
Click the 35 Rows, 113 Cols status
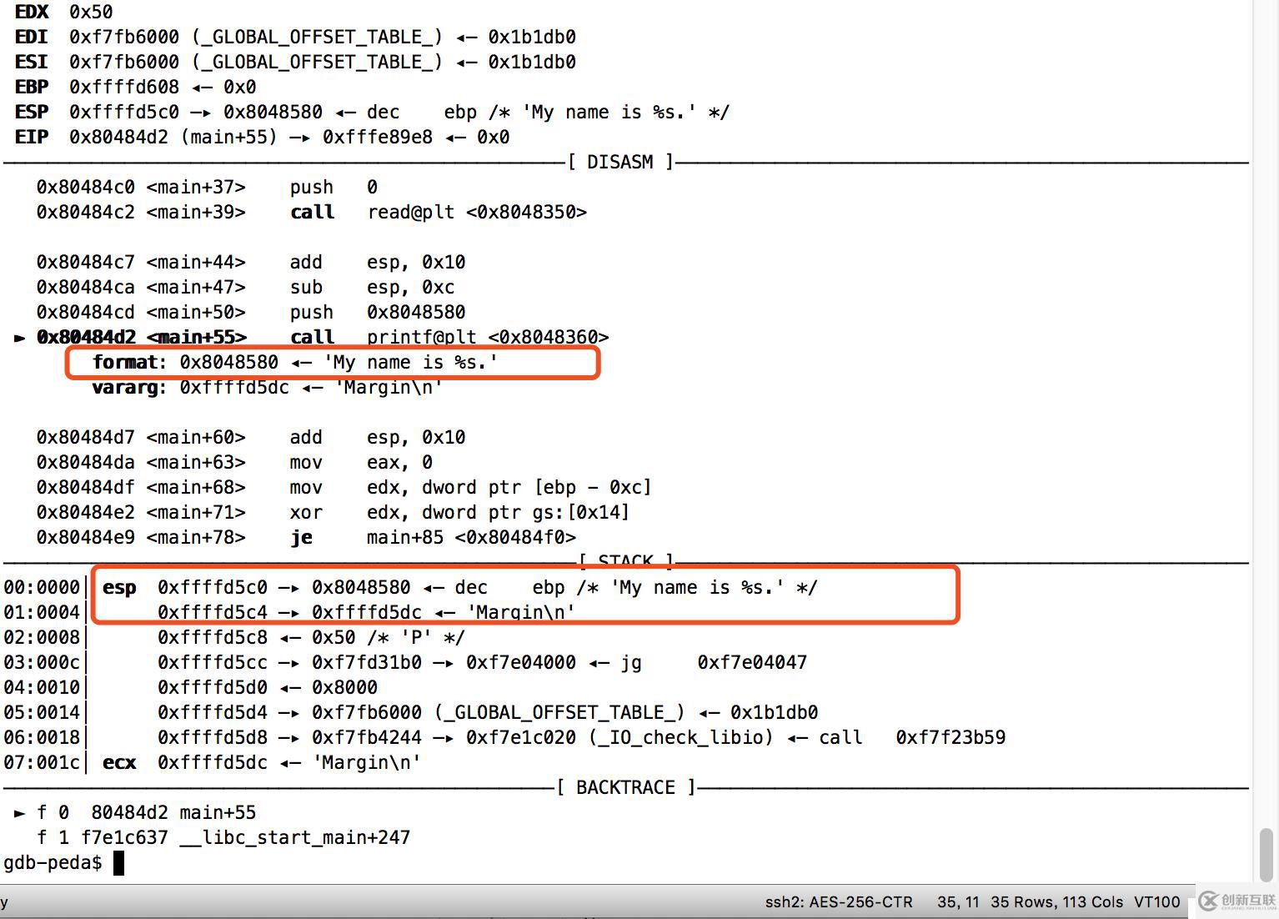(1056, 901)
